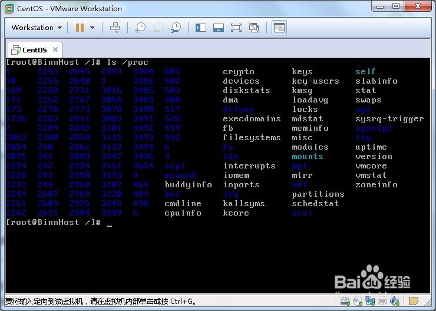This screenshot has height=311, width=436.
Task: Click the 'ioports' entry in listing
Action: pyautogui.click(x=242, y=185)
